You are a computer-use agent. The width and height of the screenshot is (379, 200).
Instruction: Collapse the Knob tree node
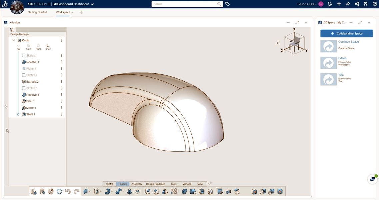coord(14,40)
